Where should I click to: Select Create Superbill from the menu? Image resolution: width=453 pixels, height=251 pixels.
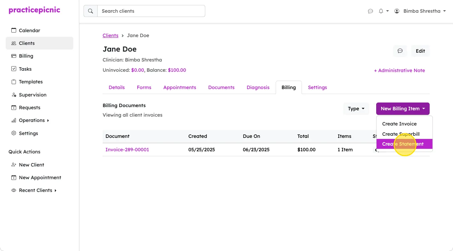coord(405,134)
